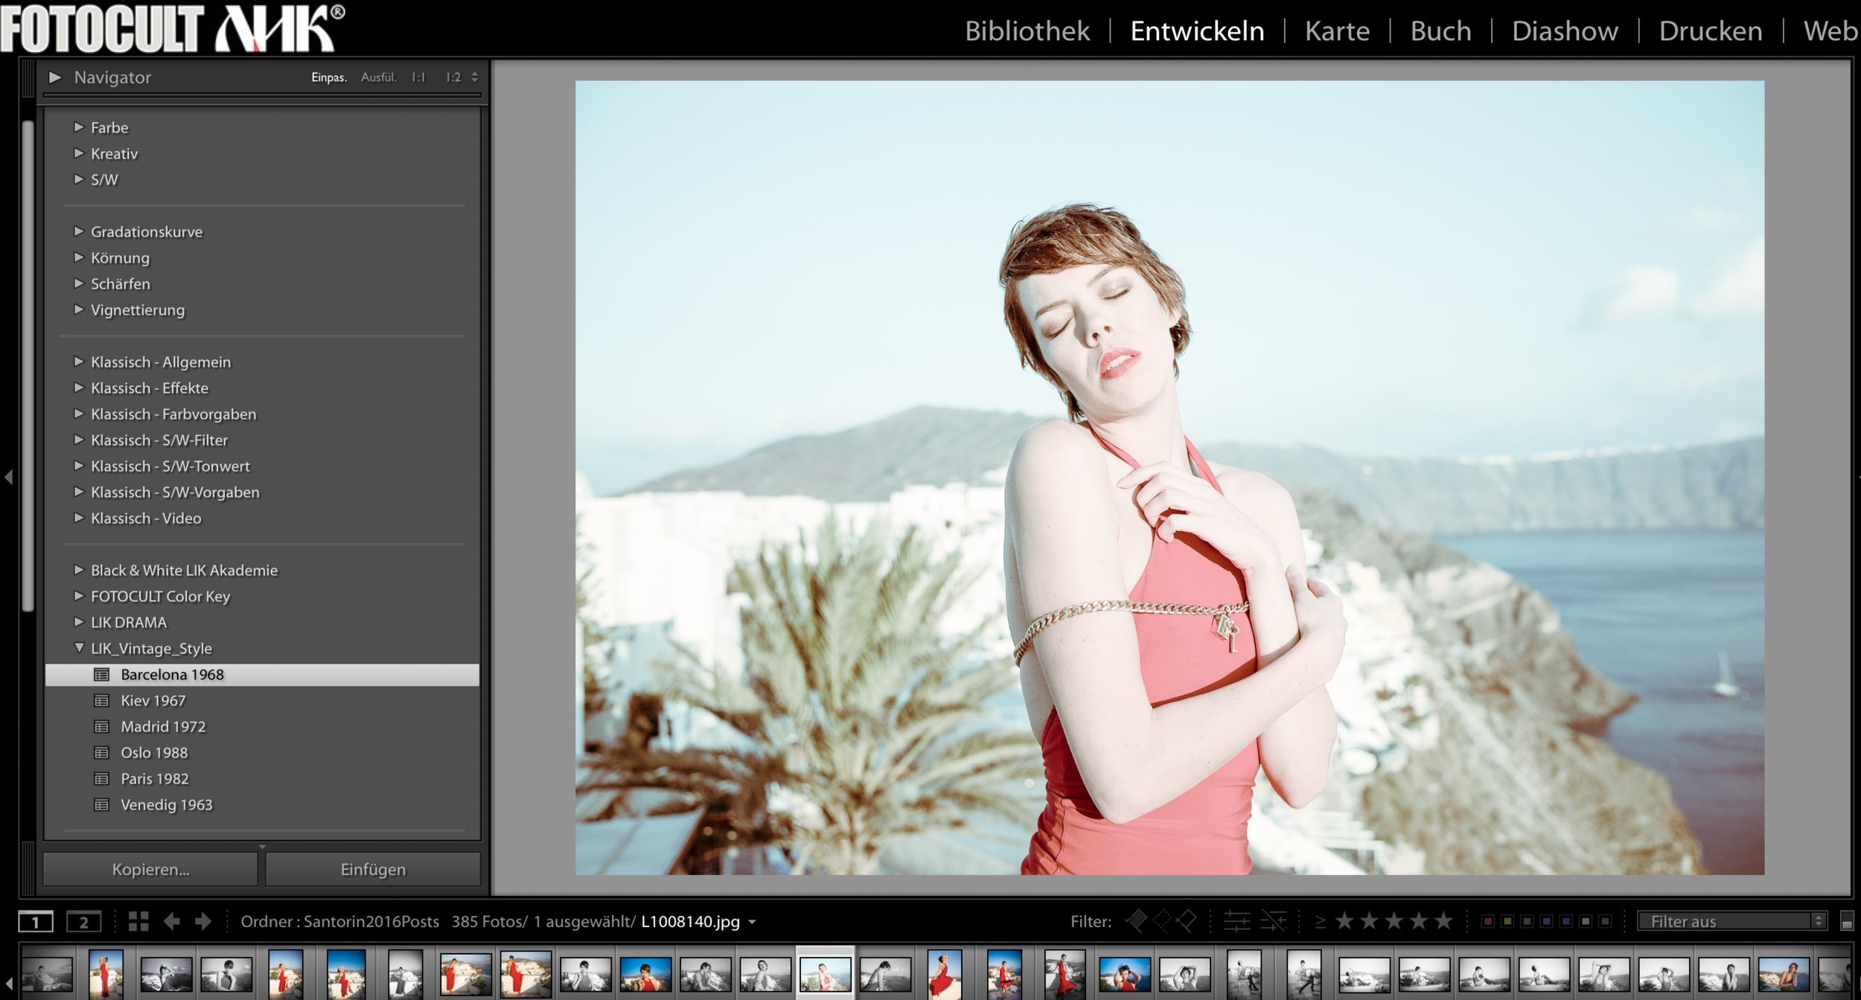Expand the Farbe preset folder
Screen dimensions: 1861x1000
point(78,127)
